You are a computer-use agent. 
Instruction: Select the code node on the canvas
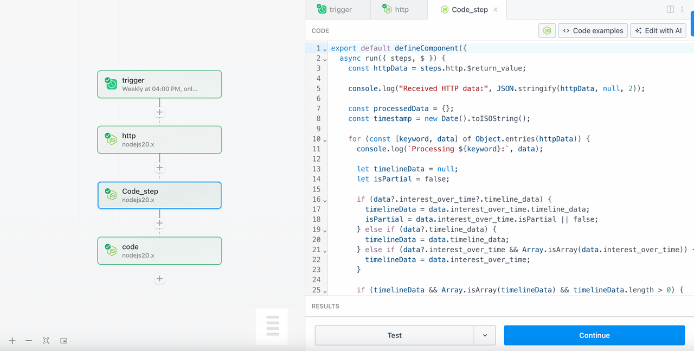(159, 251)
